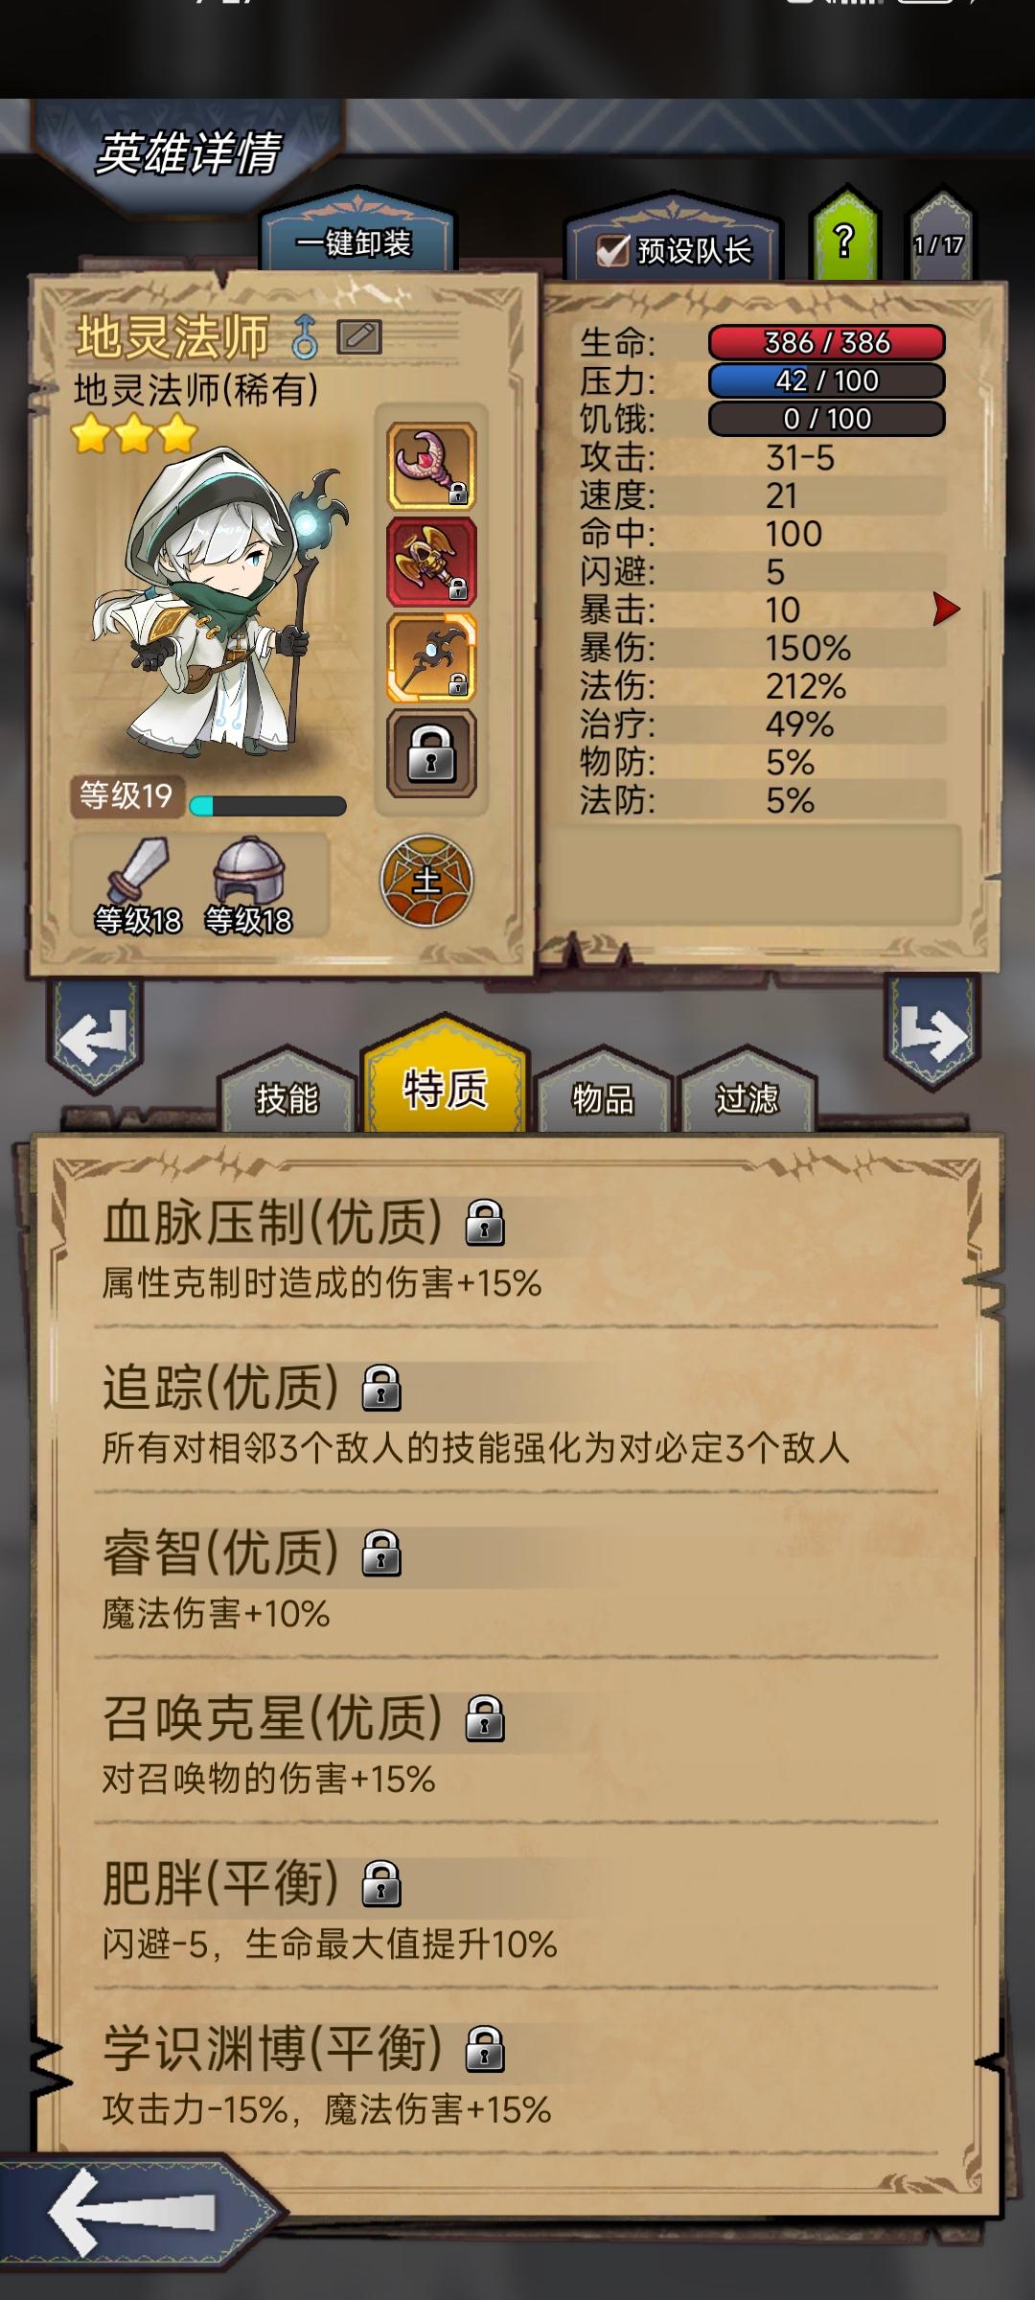Tap the locked padlock equipment slot
Image resolution: width=1035 pixels, height=2300 pixels.
pyautogui.click(x=431, y=754)
